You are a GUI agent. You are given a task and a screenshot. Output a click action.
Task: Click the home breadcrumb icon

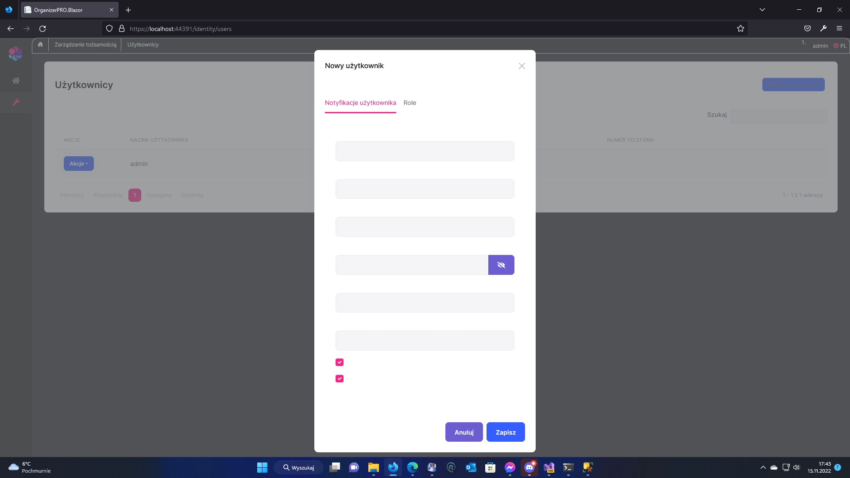pyautogui.click(x=39, y=44)
